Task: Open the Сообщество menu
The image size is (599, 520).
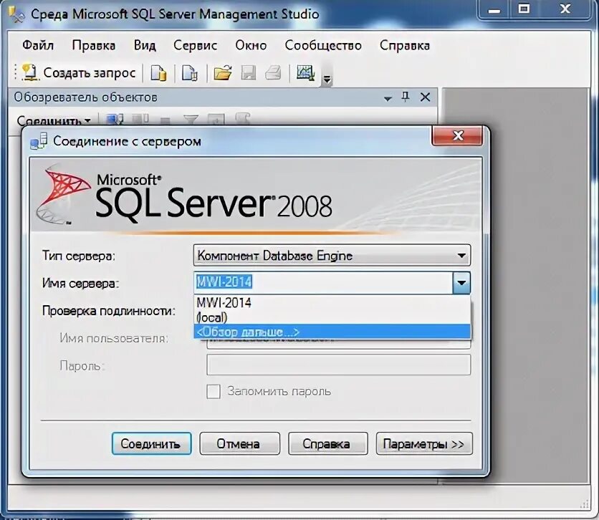Action: point(323,45)
